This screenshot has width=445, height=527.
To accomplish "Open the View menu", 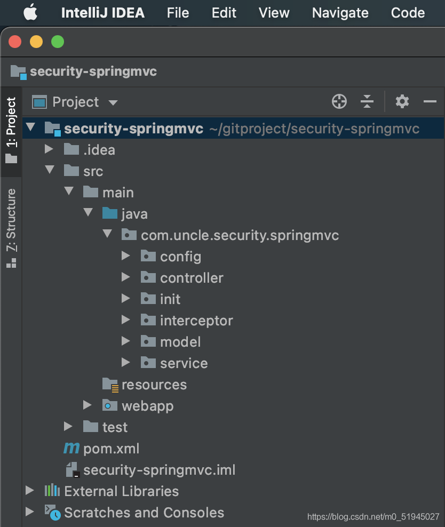I will tap(274, 13).
